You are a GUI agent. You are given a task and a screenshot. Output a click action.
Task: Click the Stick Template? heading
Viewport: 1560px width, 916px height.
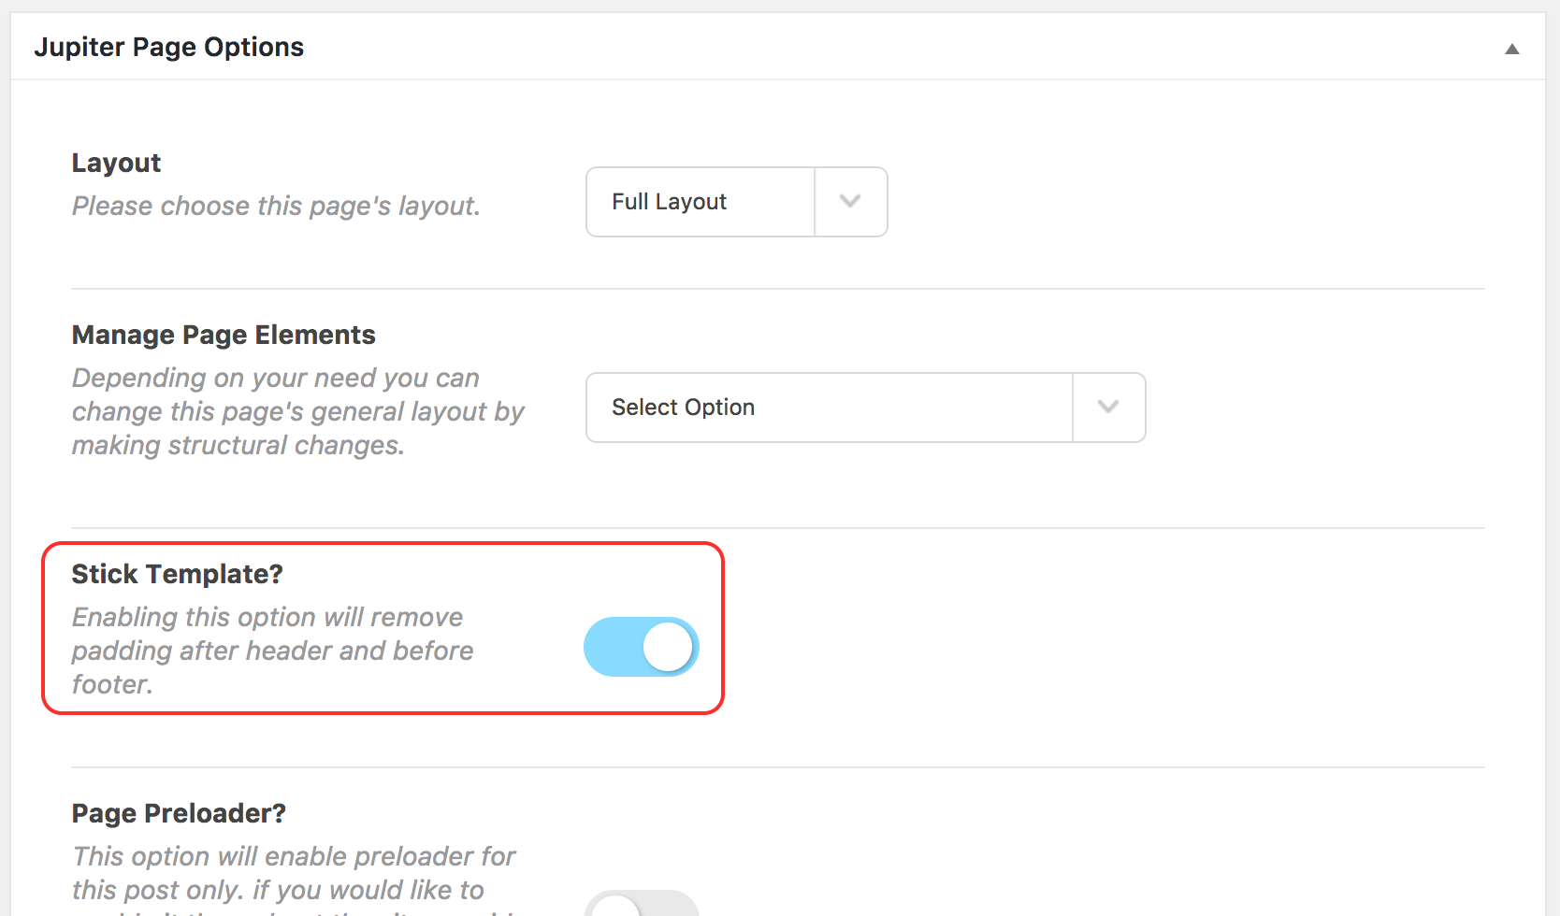tap(178, 574)
